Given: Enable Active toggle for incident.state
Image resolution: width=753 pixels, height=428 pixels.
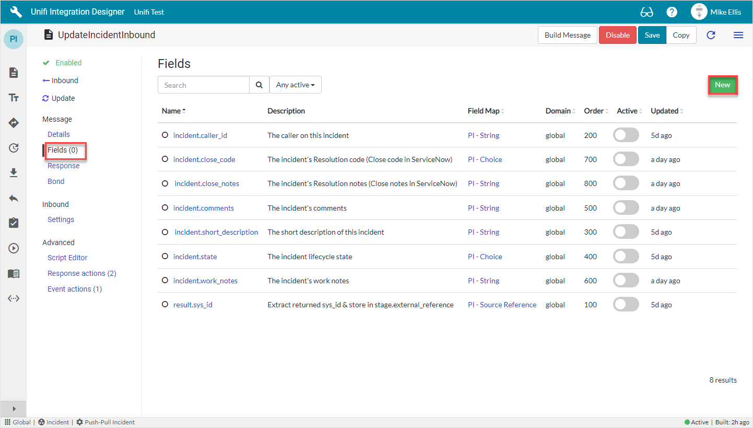Looking at the screenshot, I should pos(626,257).
